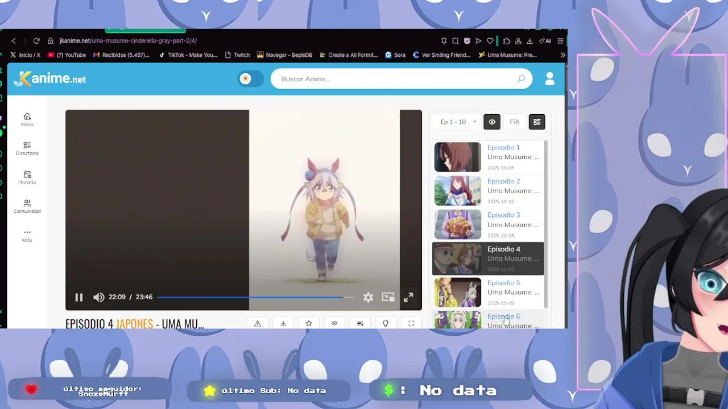Image resolution: width=728 pixels, height=409 pixels.
Task: Open the shield ad blocker icon
Action: (467, 41)
